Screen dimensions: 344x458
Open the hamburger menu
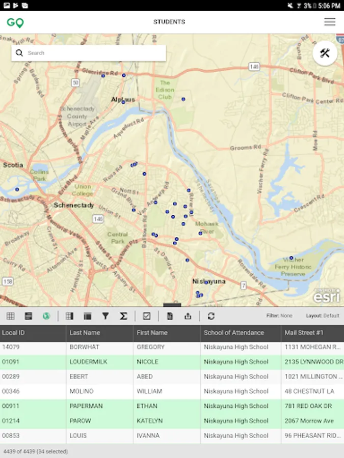330,22
